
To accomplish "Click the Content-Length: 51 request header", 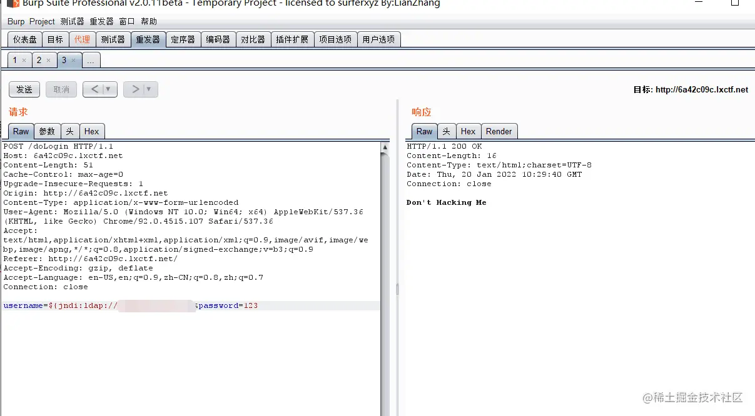I will pyautogui.click(x=48, y=165).
